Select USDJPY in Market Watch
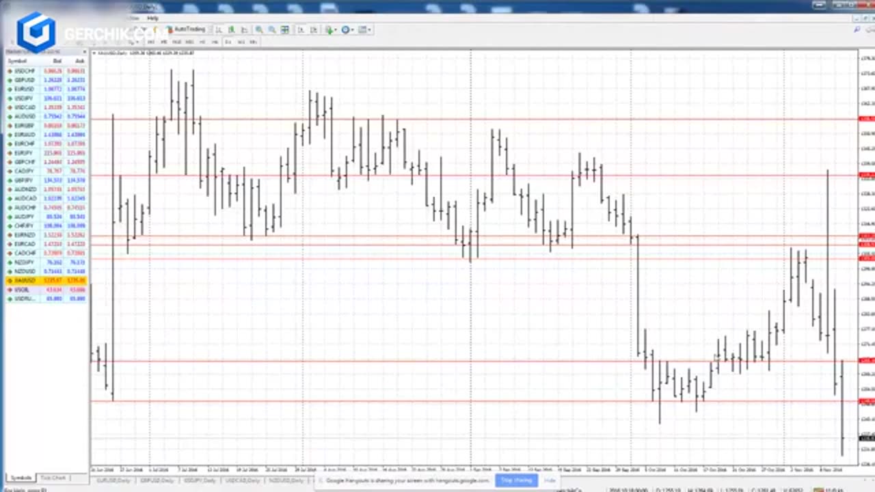875x492 pixels. [46, 98]
